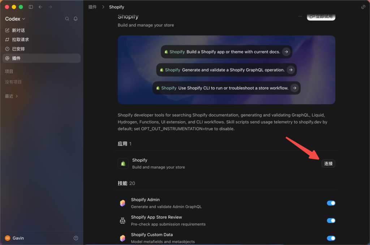The image size is (370, 245).
Task: Go to the 插件 breadcrumb
Action: 92,7
